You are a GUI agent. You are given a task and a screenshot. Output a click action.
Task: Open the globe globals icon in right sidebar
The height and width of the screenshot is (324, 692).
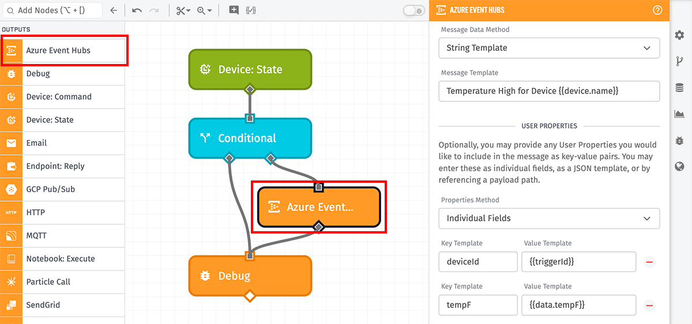680,167
